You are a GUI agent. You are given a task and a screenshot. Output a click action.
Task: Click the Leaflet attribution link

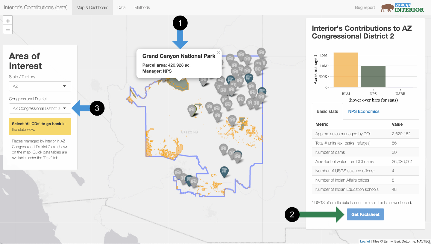365,241
